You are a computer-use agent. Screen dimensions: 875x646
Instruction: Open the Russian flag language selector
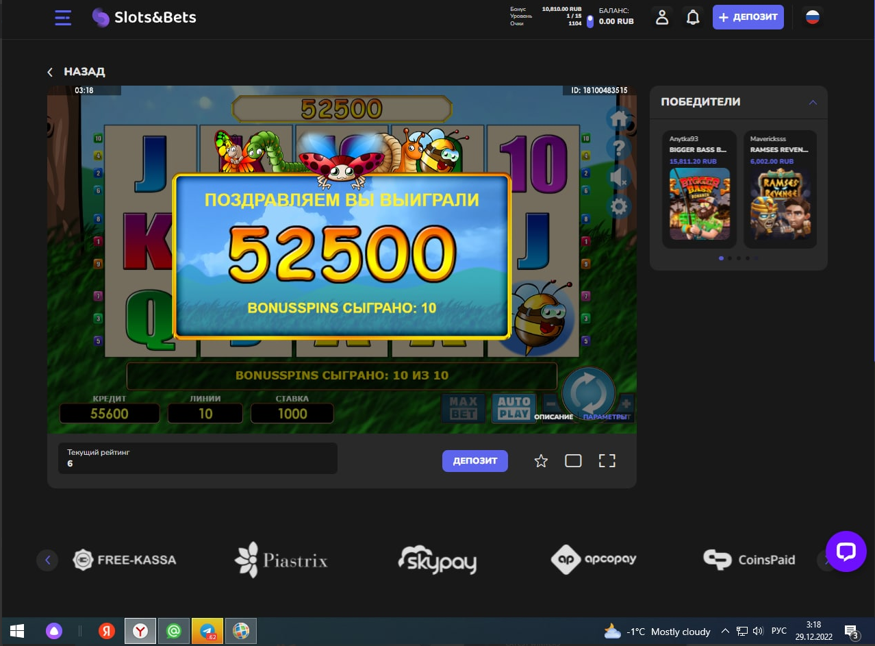coord(812,18)
